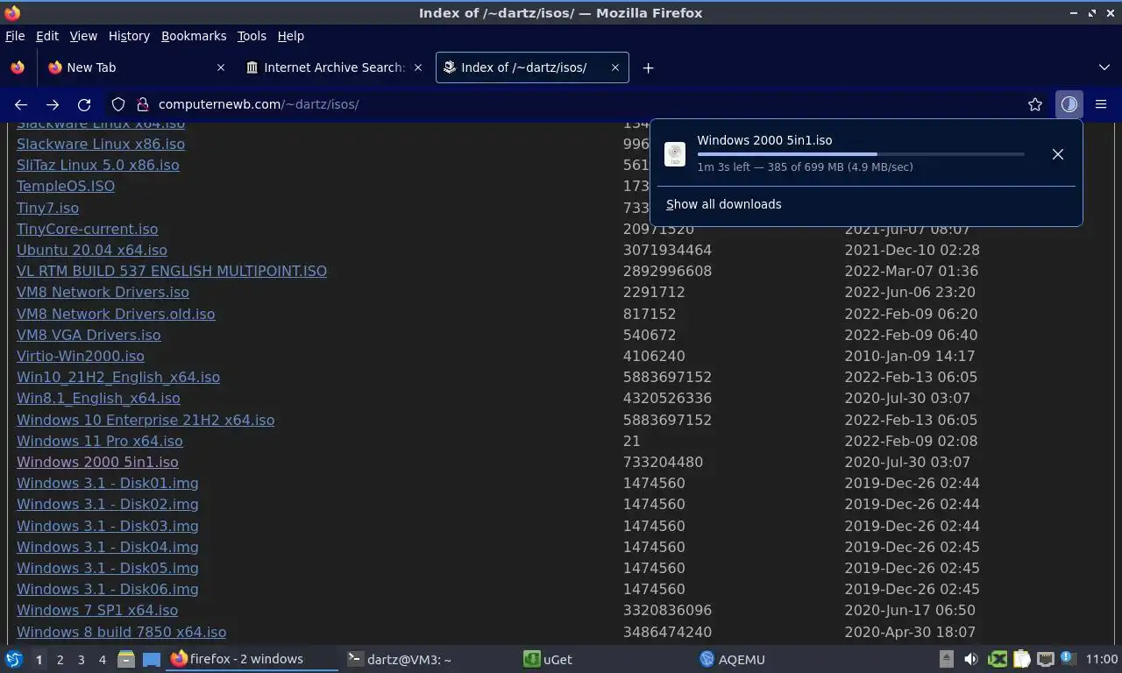Close the Index of /~dartz/isos/ tab
This screenshot has width=1122, height=673.
[615, 67]
